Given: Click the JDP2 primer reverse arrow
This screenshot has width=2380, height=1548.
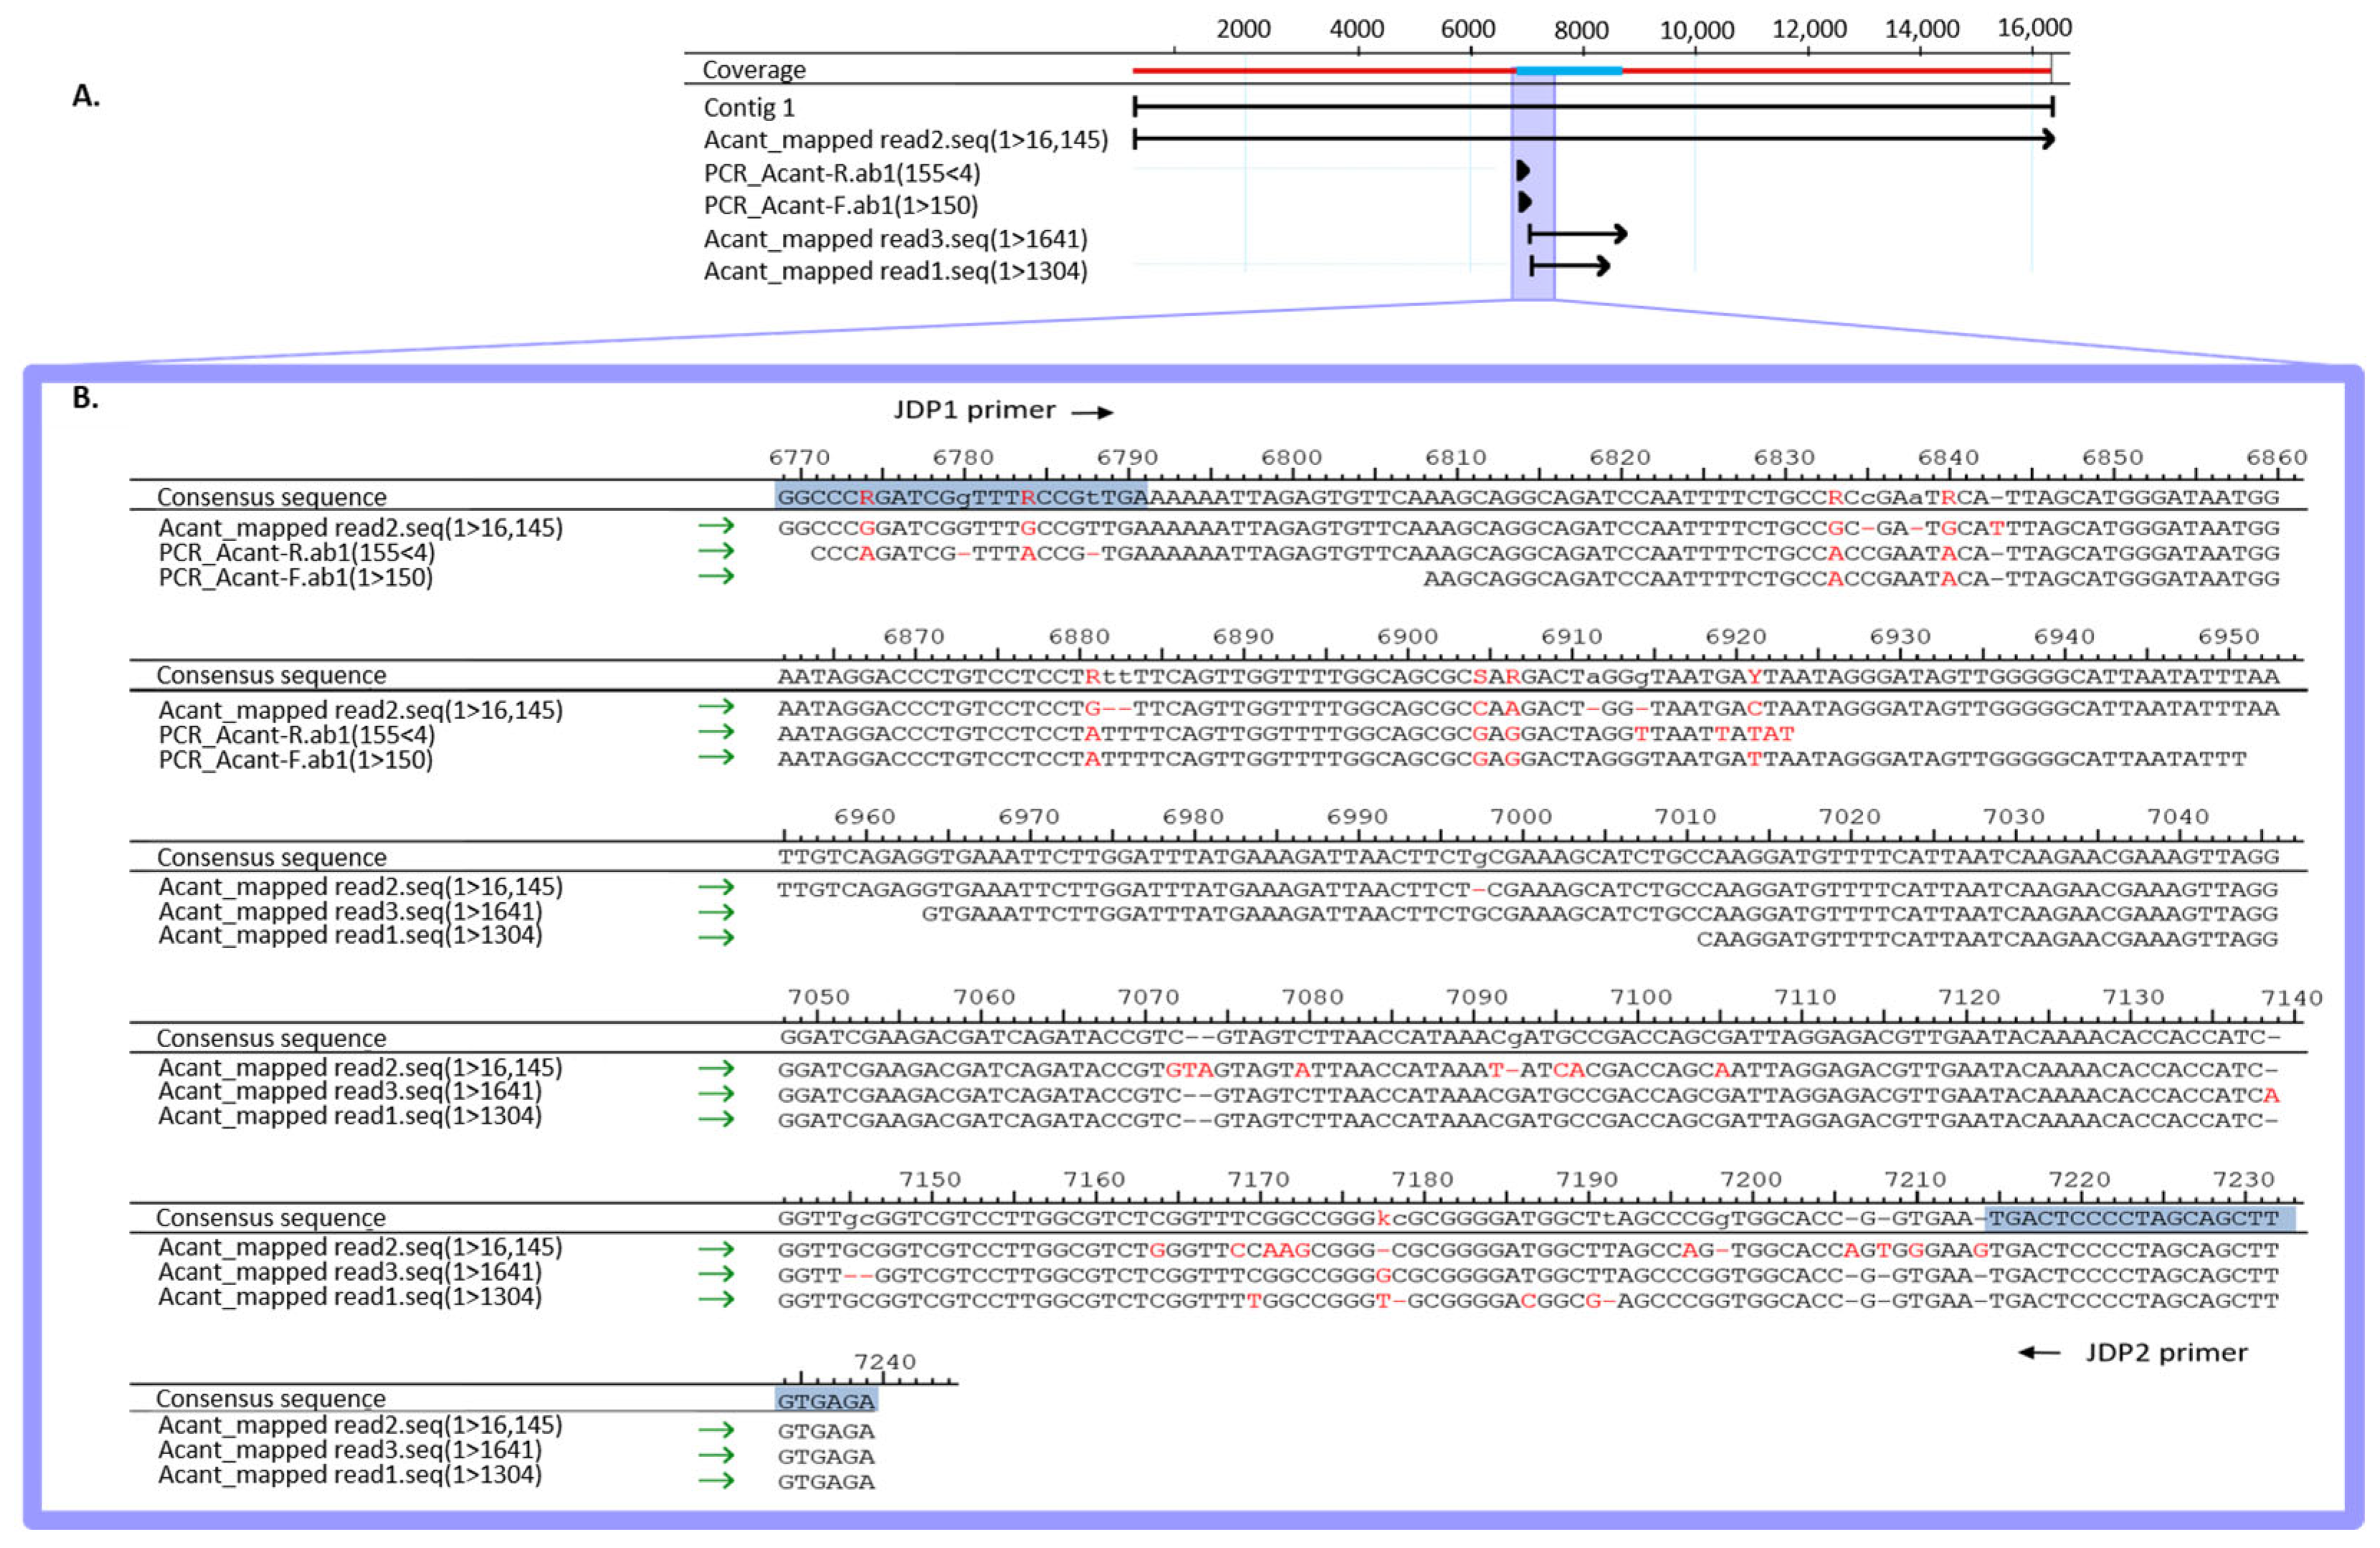Looking at the screenshot, I should tap(2039, 1353).
